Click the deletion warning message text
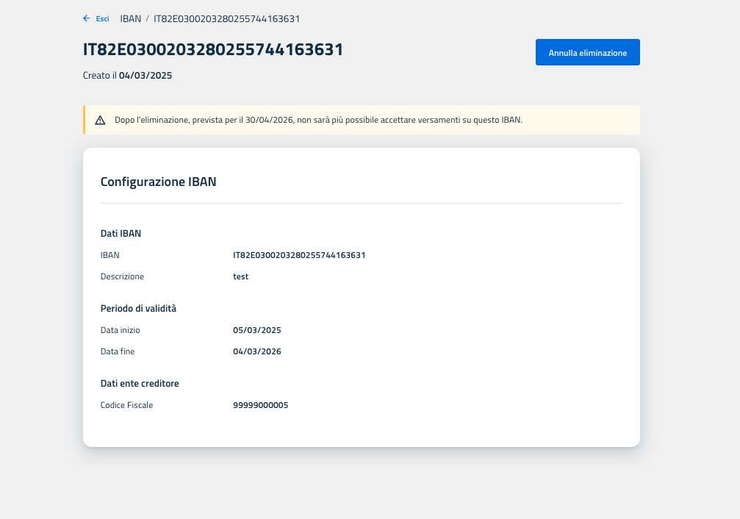 click(318, 120)
